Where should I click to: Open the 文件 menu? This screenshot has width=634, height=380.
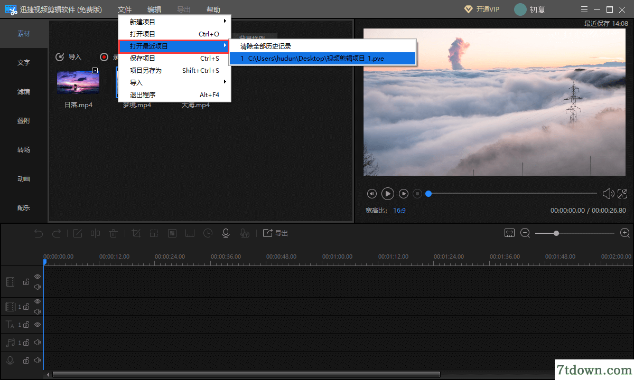[125, 9]
